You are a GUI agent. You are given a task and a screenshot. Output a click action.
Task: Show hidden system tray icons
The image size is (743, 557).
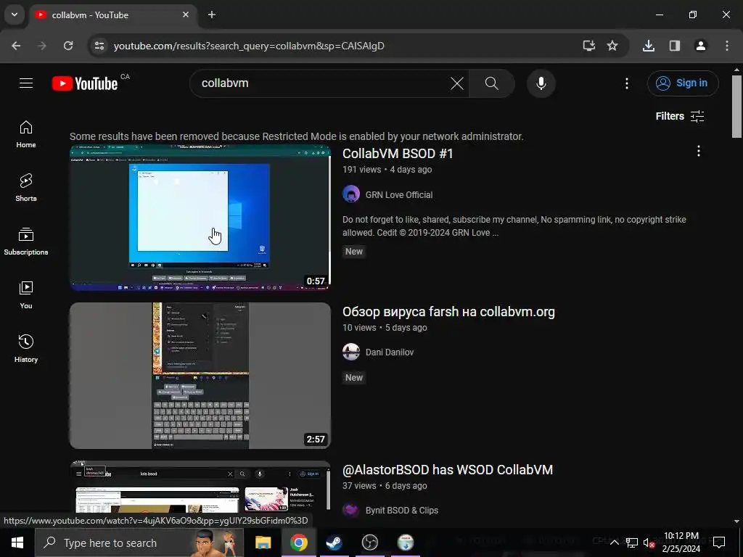tap(614, 542)
